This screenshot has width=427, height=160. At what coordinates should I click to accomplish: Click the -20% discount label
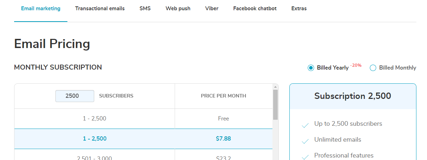(x=356, y=65)
